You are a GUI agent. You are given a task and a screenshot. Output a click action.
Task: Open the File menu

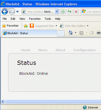5,19
